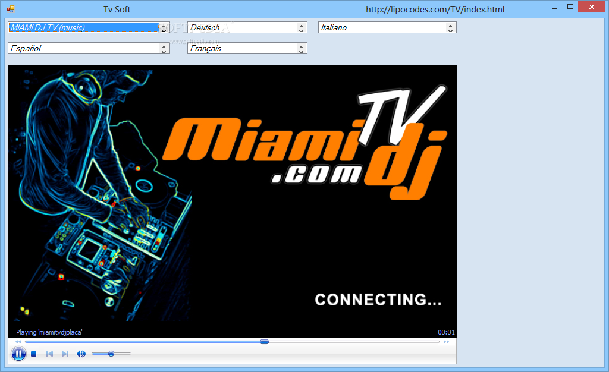609x372 pixels.
Task: Click the volume slider handle
Action: tap(111, 354)
